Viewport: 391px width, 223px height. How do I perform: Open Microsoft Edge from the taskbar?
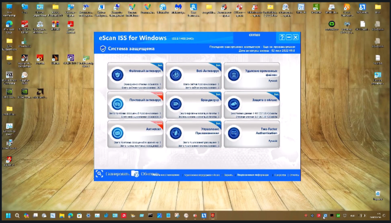tap(71, 216)
